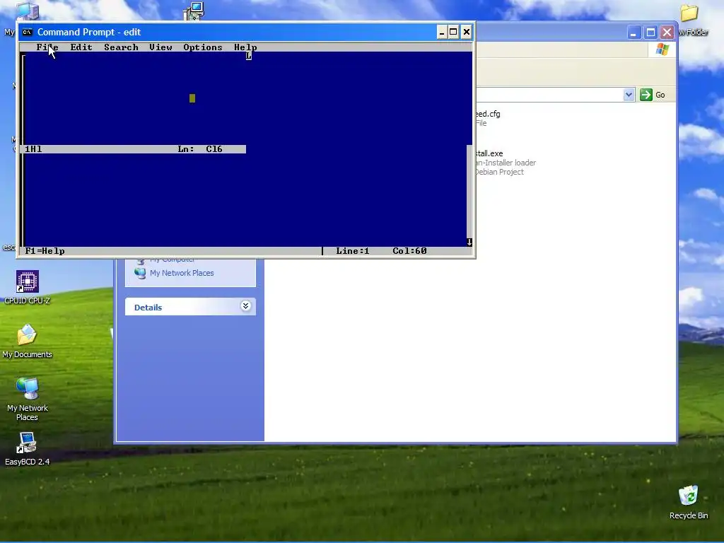This screenshot has width=724, height=543.
Task: Click the Go button in Explorer
Action: tap(653, 95)
